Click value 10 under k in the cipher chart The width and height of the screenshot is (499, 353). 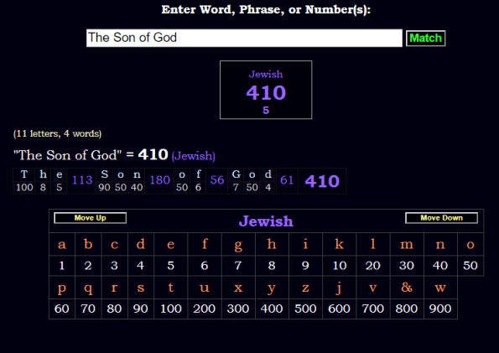pyautogui.click(x=340, y=266)
